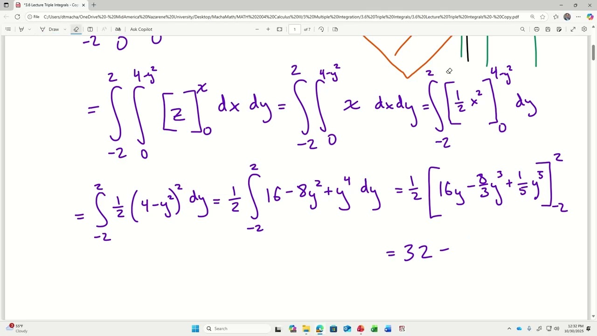Switch to Microsoft Edge on the taskbar
The width and height of the screenshot is (597, 336).
[x=319, y=329]
